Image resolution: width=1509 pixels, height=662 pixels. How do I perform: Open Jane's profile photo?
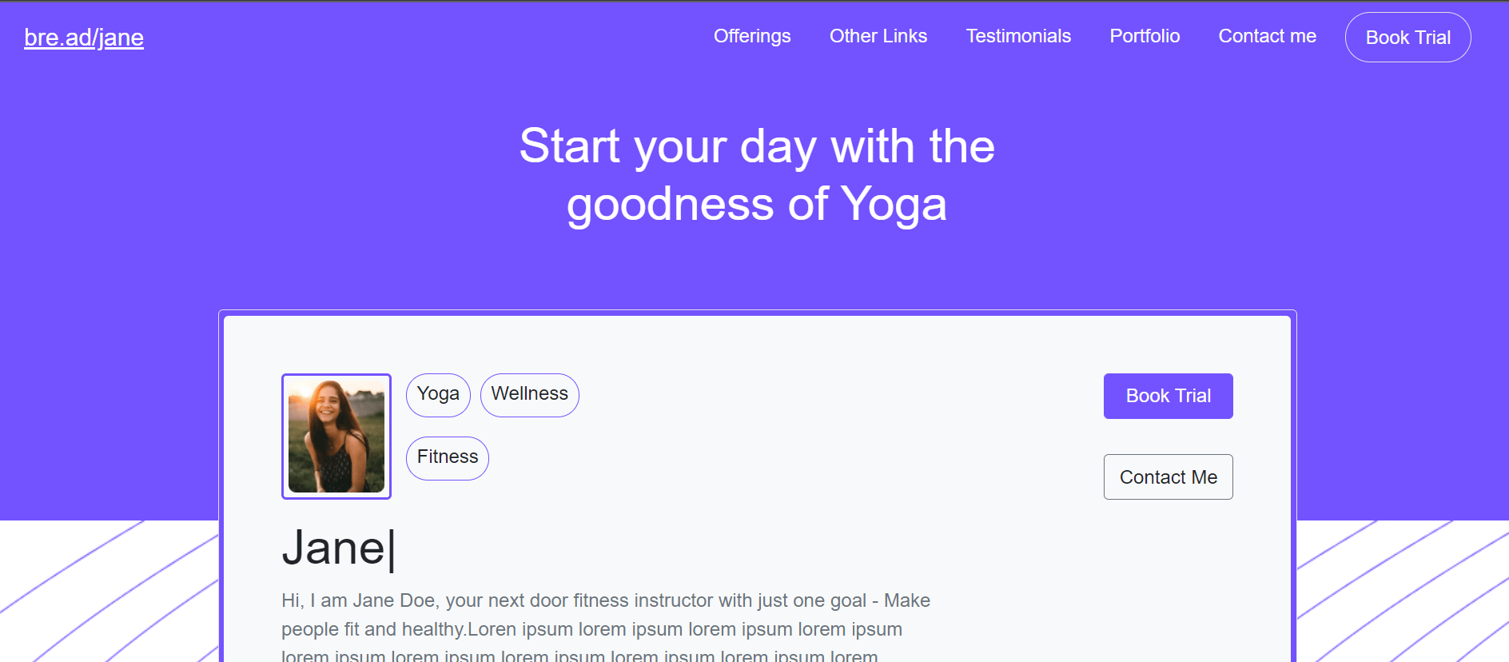(x=336, y=437)
